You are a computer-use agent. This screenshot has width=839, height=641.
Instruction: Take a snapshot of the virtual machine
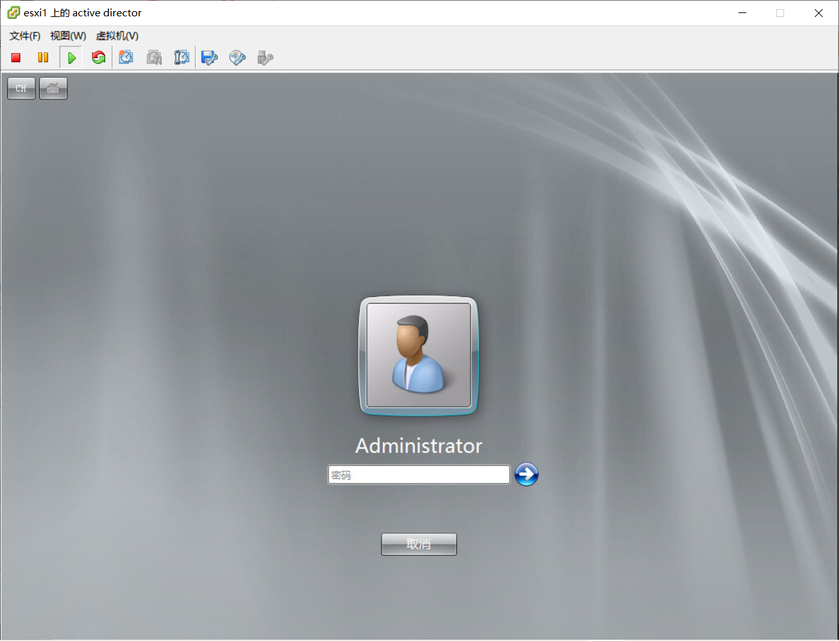pos(126,57)
